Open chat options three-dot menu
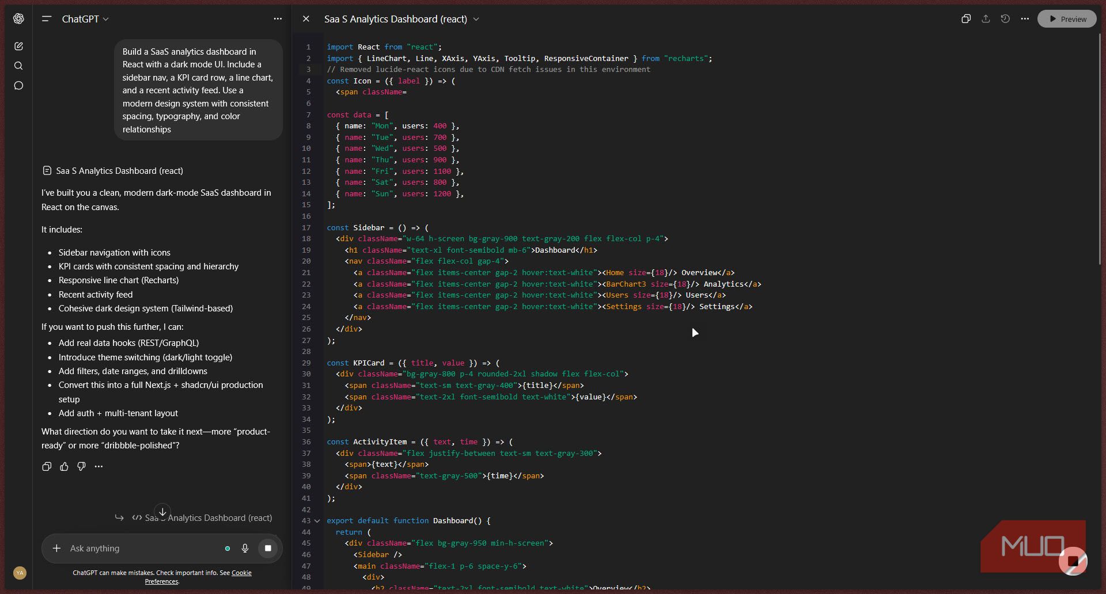1106x594 pixels. 278,19
